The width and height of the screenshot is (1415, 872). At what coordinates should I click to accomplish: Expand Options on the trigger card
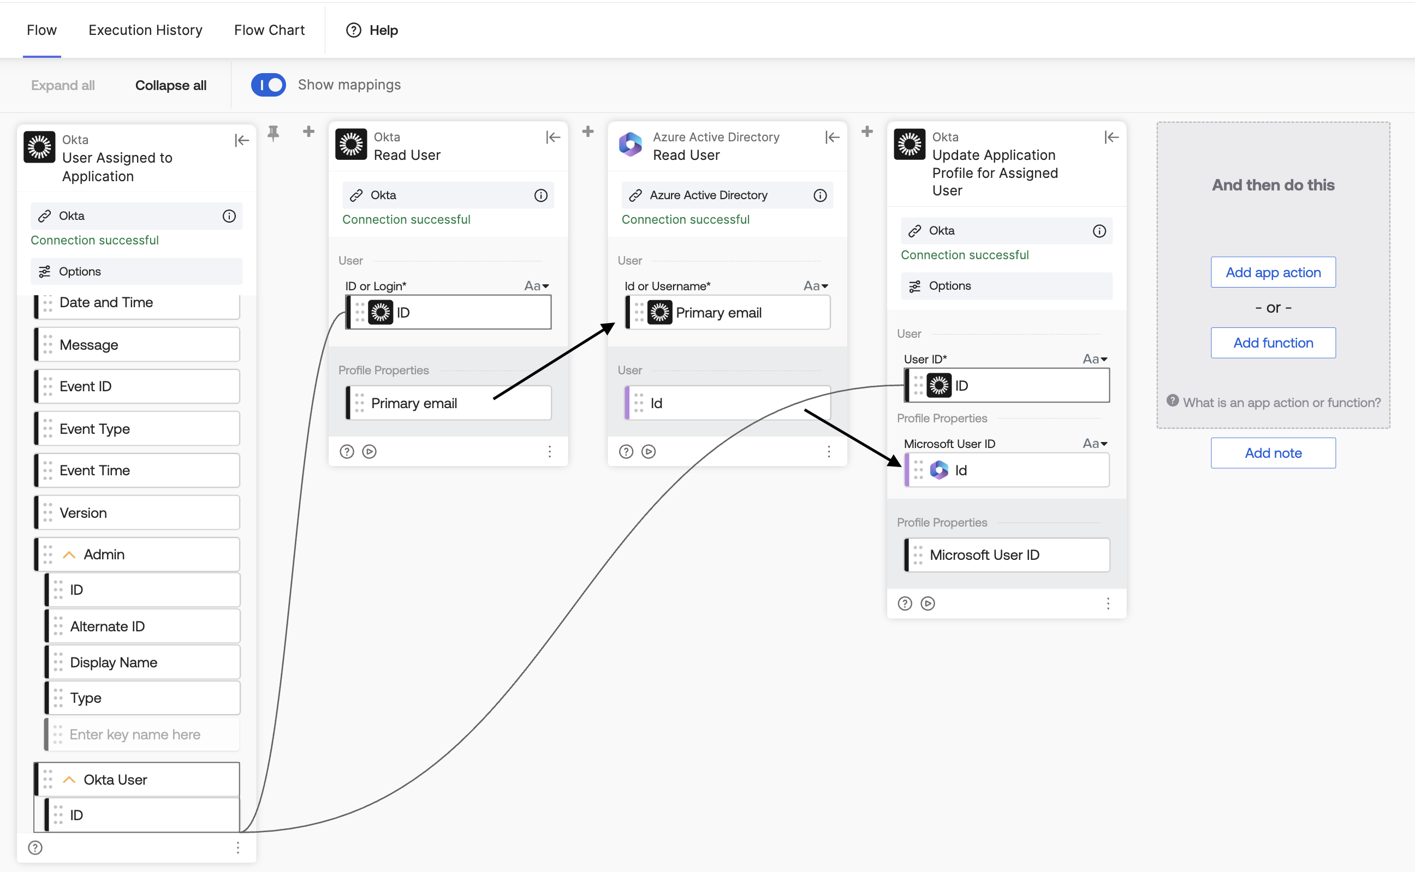[136, 272]
